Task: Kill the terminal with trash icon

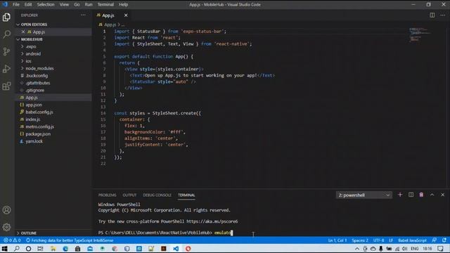Action: coord(421,195)
